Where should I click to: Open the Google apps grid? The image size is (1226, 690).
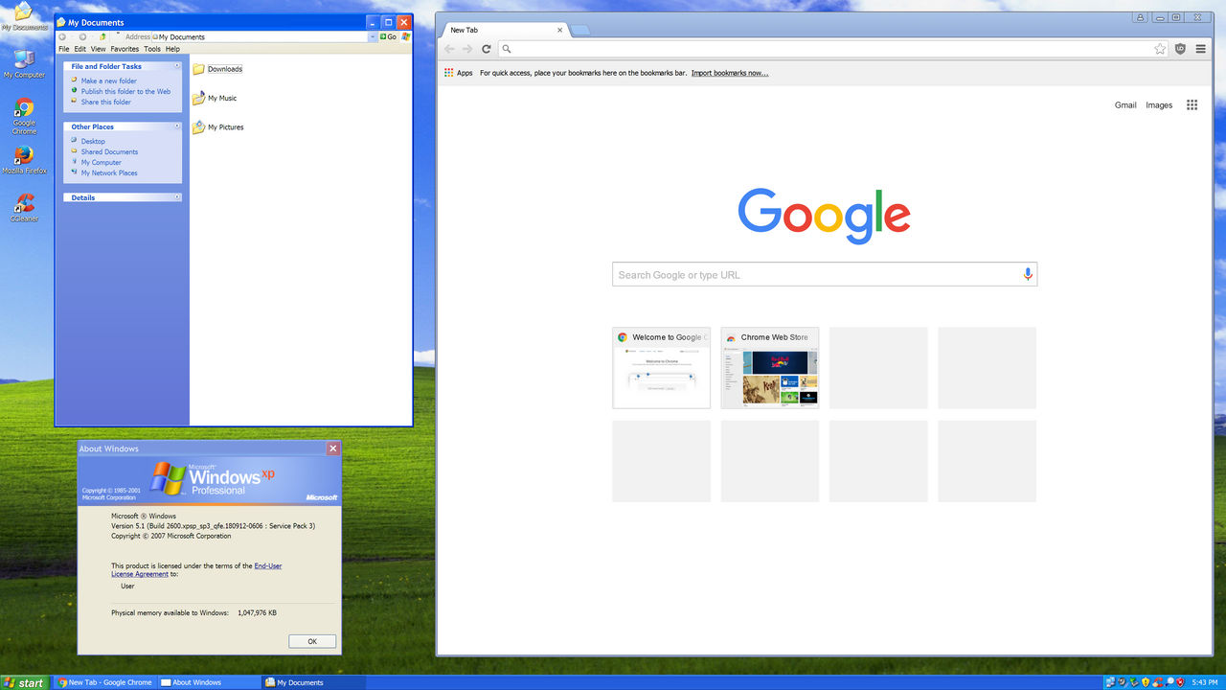coord(1192,105)
